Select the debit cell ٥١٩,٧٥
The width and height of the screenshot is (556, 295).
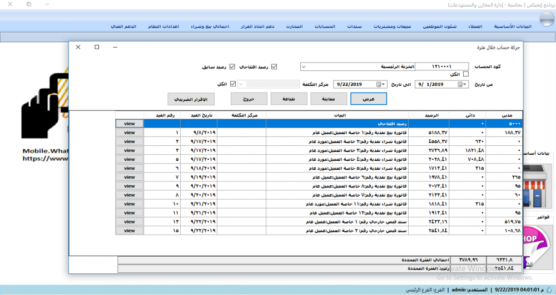504,222
